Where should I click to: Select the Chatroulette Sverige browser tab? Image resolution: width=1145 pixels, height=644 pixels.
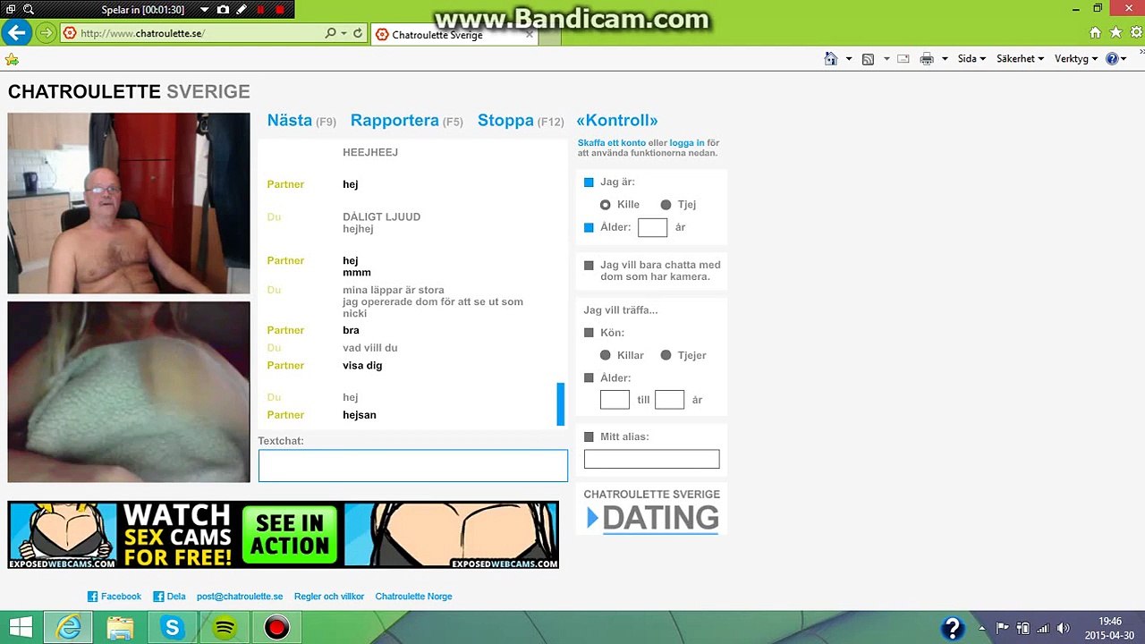coord(454,35)
